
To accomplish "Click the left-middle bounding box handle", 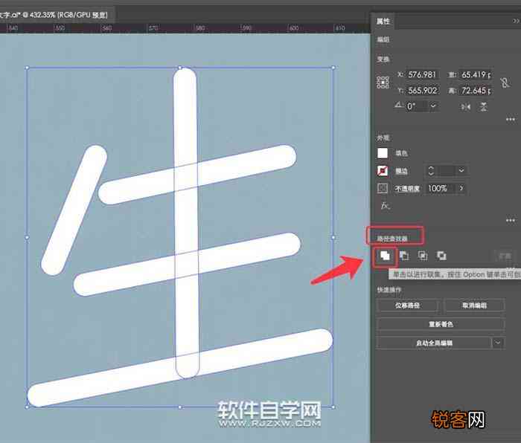I will pyautogui.click(x=27, y=237).
